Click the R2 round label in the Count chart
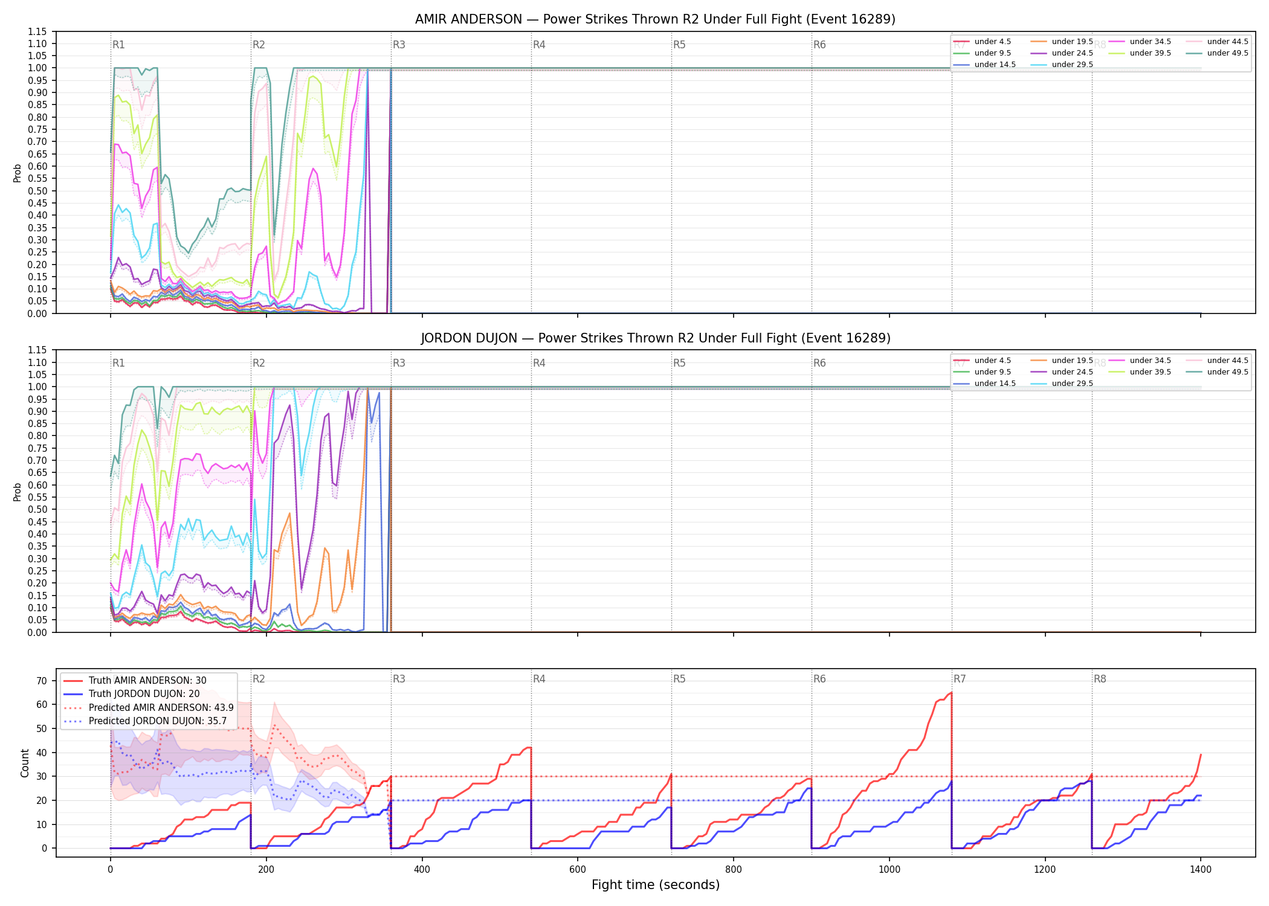1269x906 pixels. pos(259,679)
